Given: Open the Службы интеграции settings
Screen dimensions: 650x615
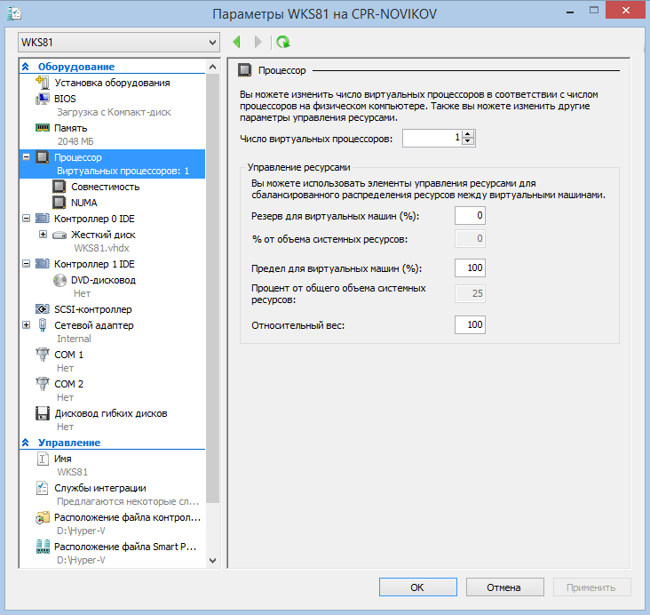Looking at the screenshot, I should 99,488.
